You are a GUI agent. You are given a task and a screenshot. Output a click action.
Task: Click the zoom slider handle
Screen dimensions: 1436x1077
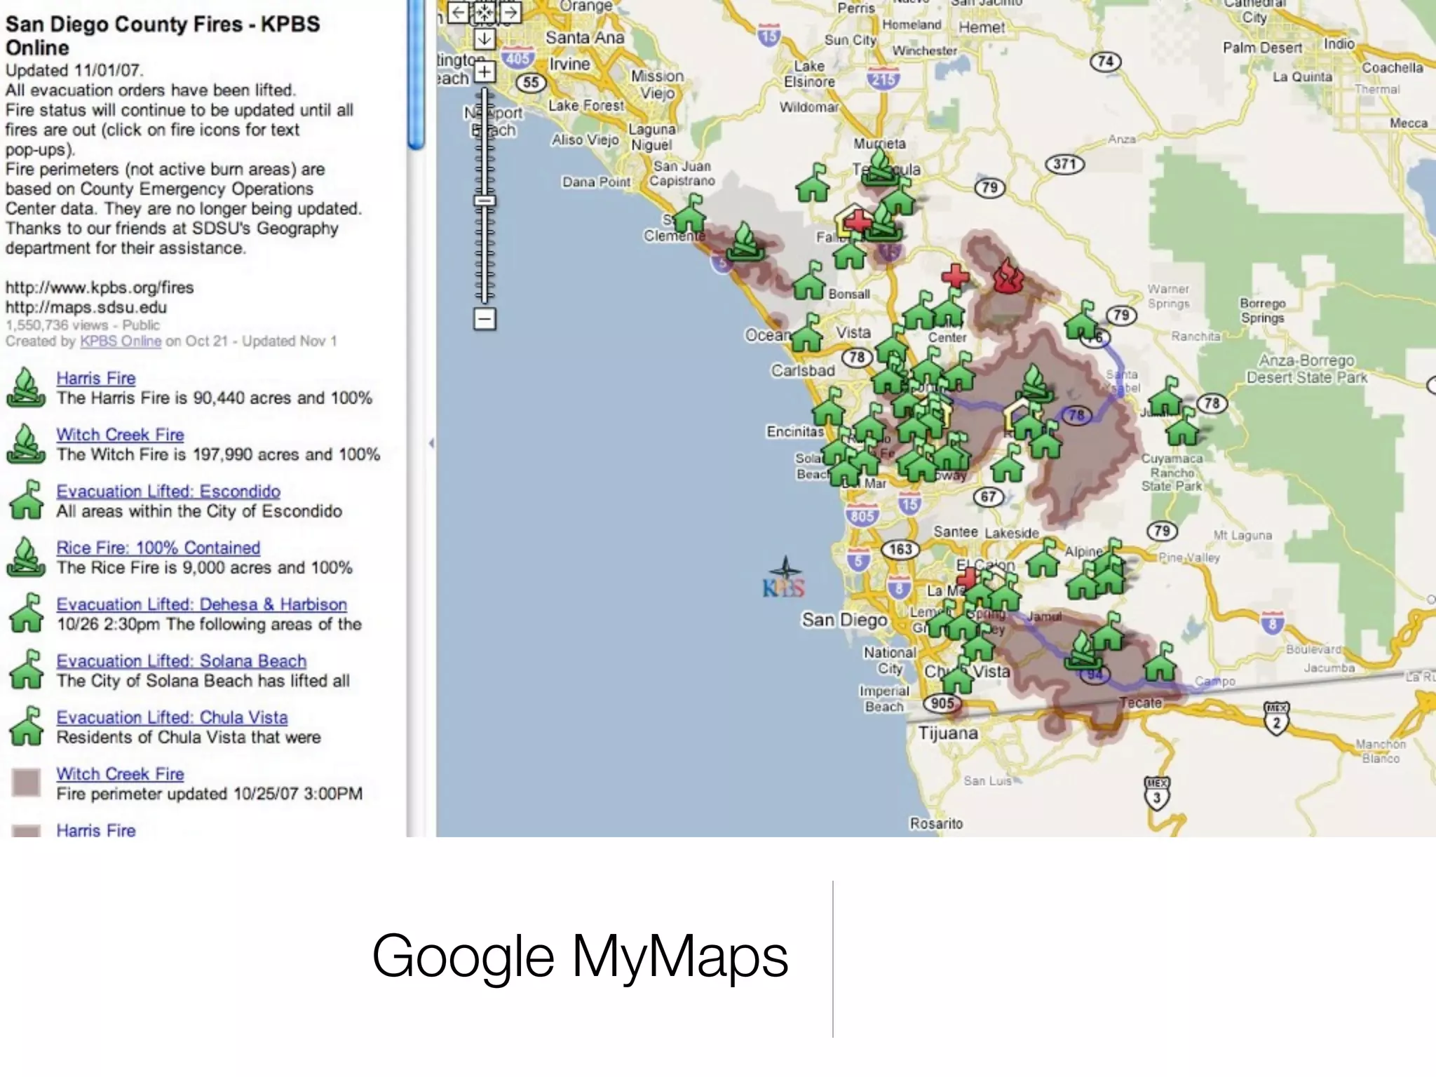(485, 201)
